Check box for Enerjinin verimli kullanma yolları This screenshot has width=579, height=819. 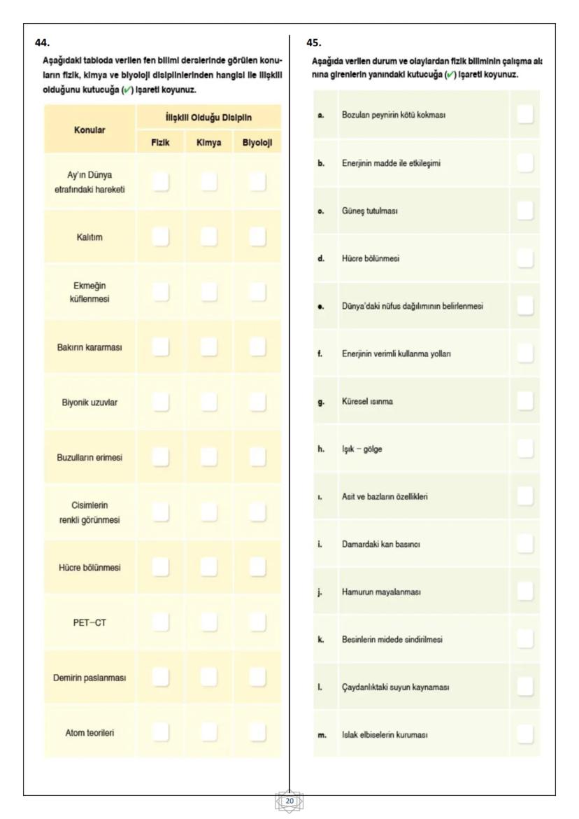[x=524, y=353]
